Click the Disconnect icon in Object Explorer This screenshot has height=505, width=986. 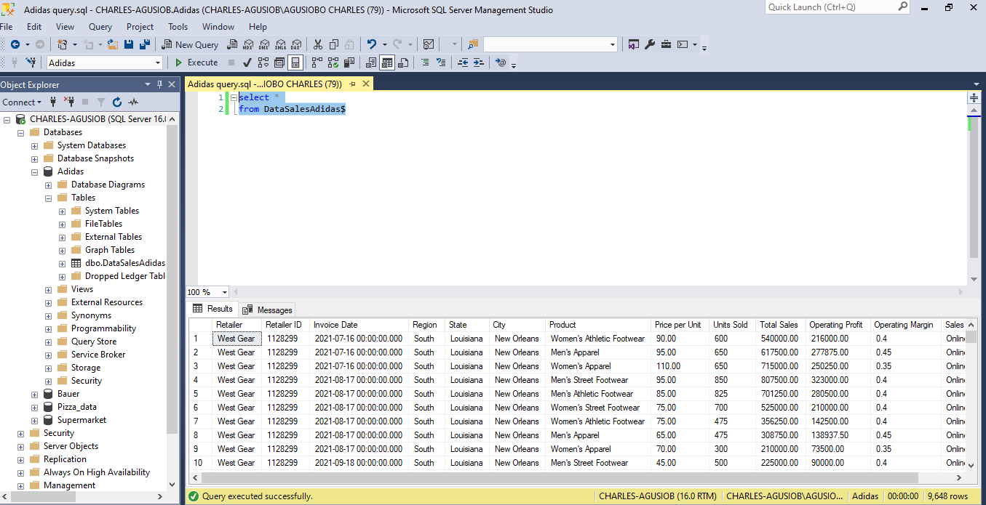(x=69, y=102)
